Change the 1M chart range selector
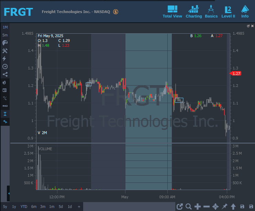255x211 pixels. [5, 27]
